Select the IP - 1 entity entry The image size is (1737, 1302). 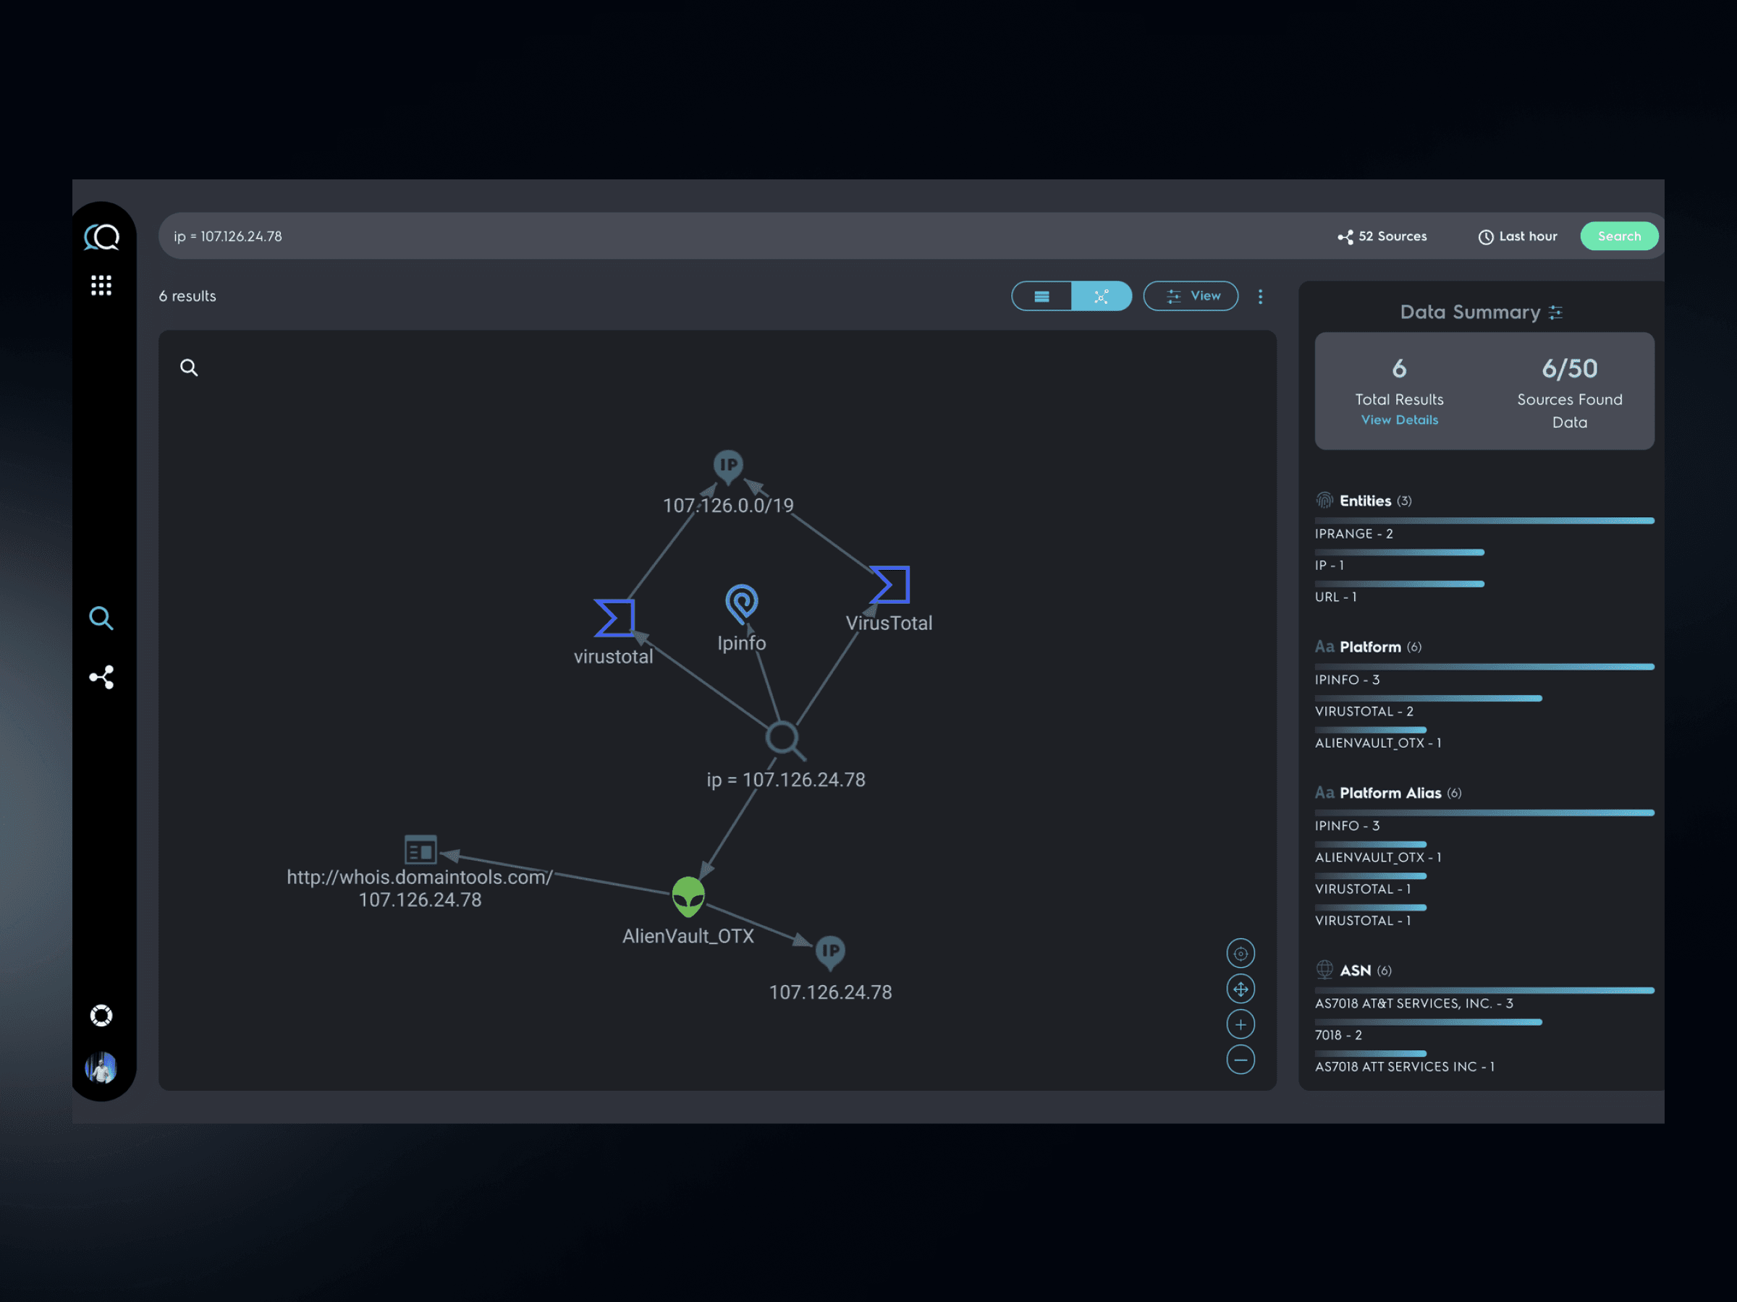click(1330, 565)
